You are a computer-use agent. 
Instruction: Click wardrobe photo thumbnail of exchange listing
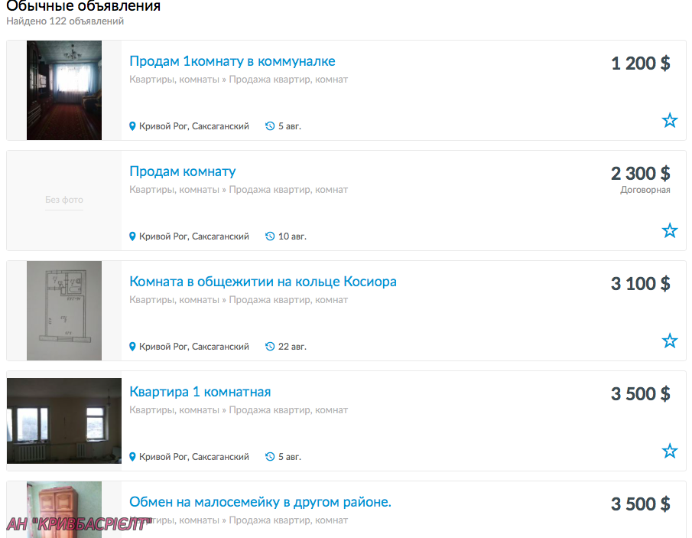(x=64, y=510)
